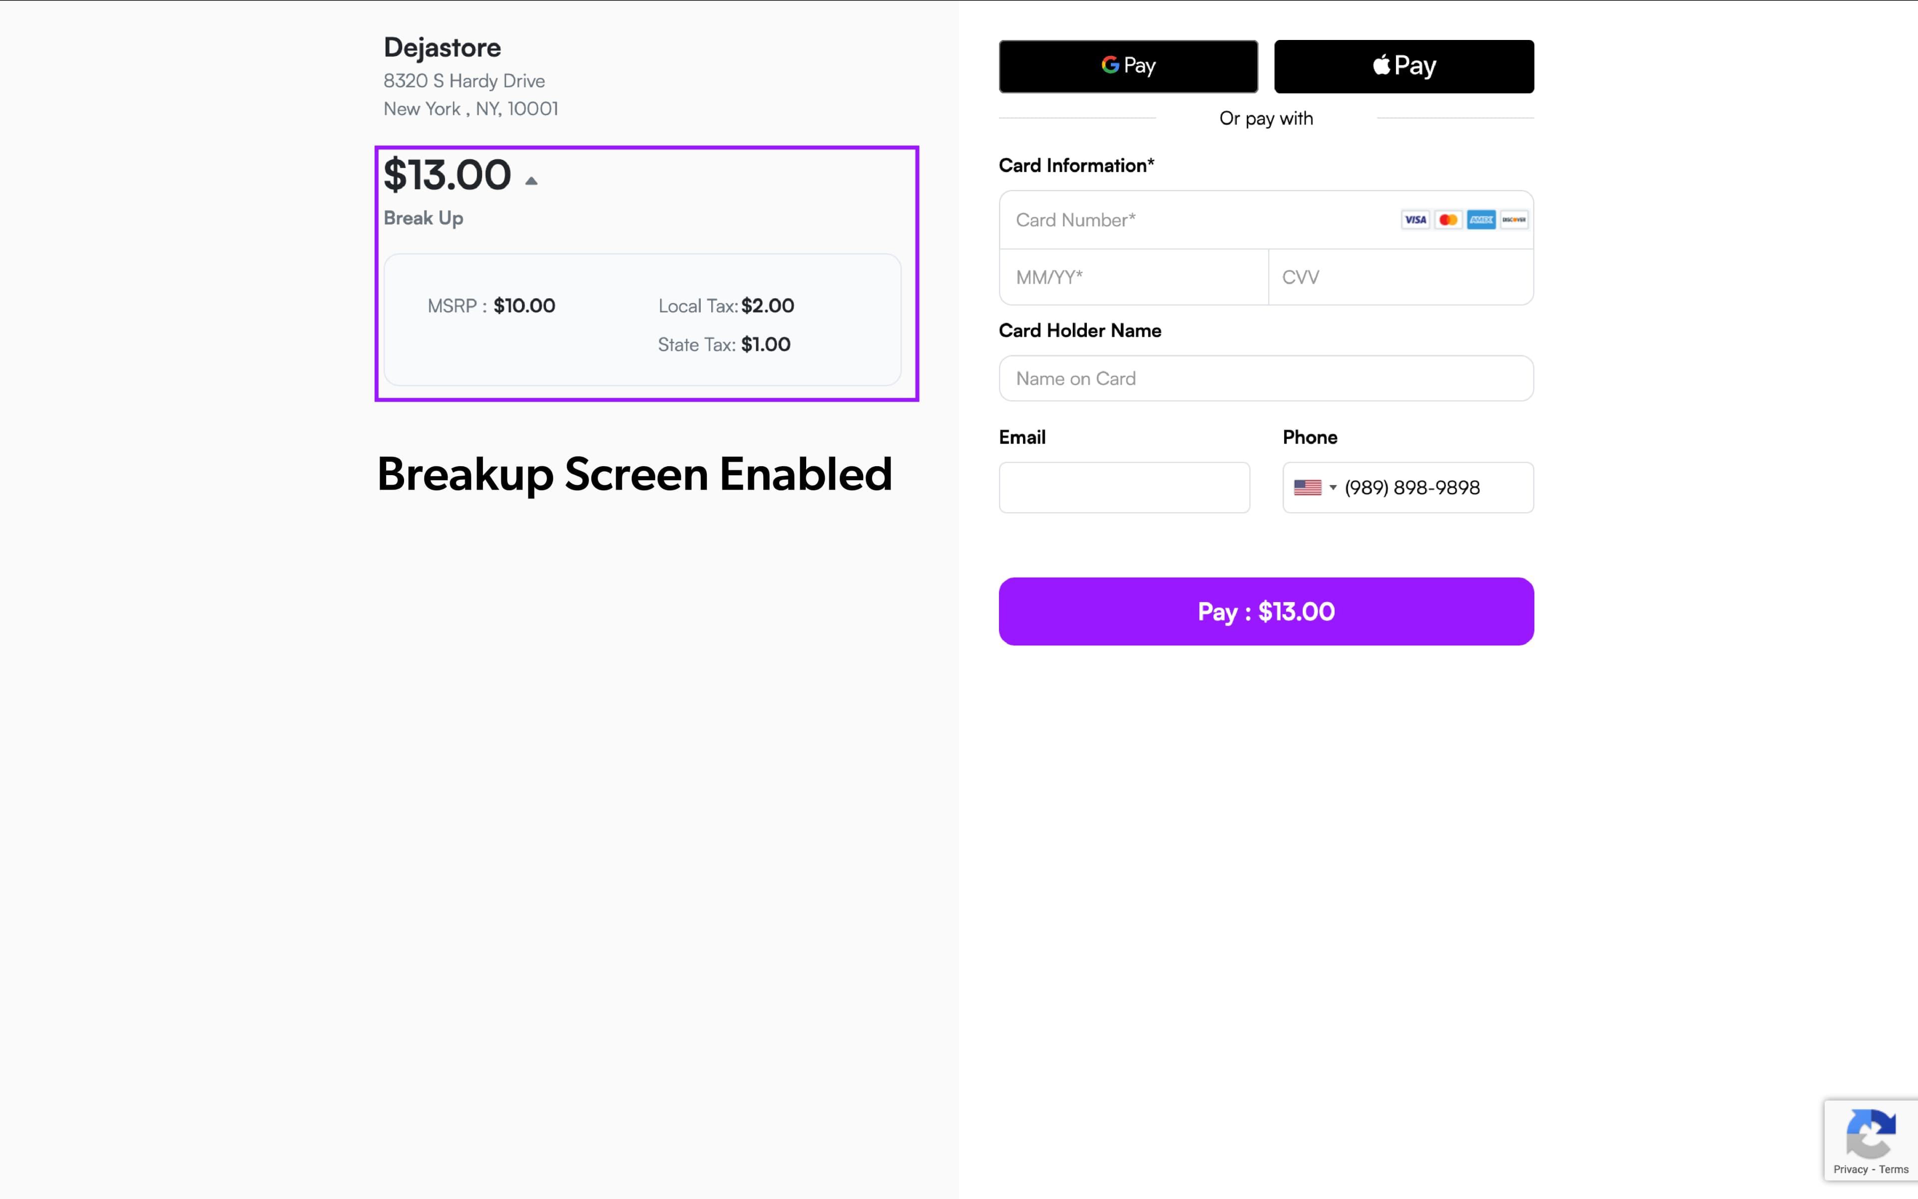This screenshot has width=1918, height=1199.
Task: Click the American Express card icon
Action: (x=1480, y=220)
